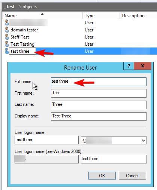Close the Rename User dialog
Screen dimensions: 157x190
pyautogui.click(x=142, y=66)
